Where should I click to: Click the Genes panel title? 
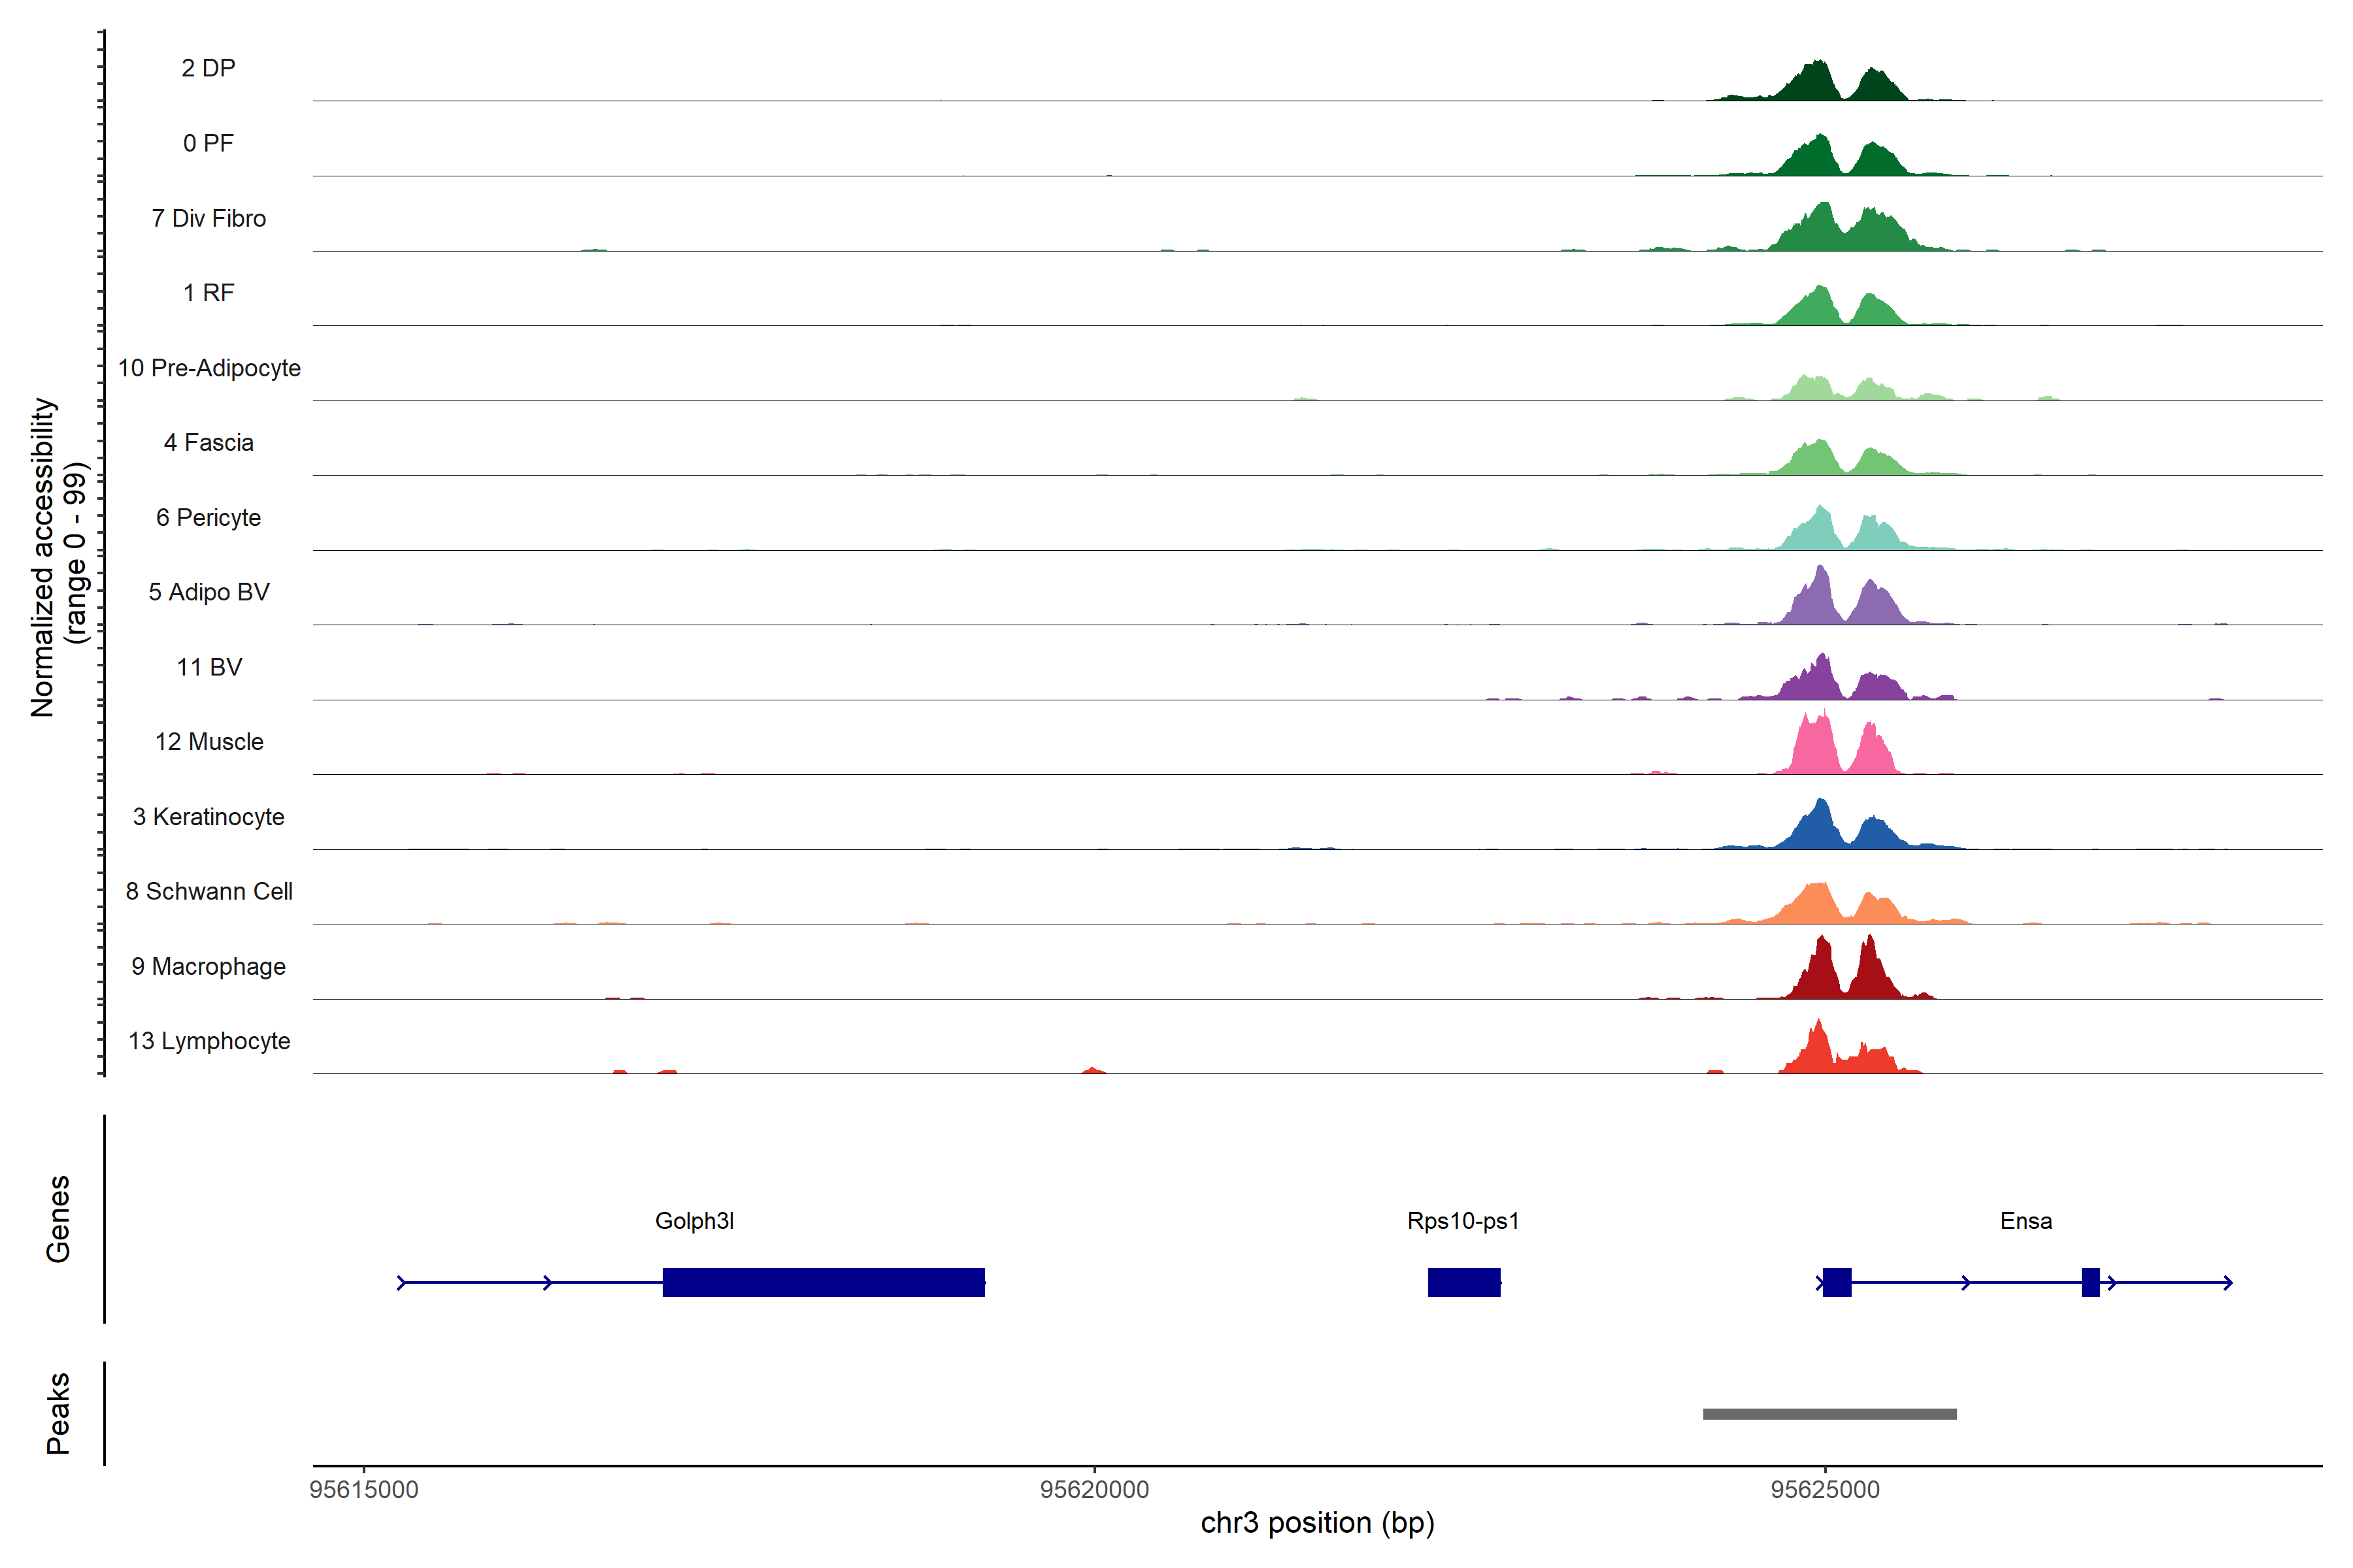[58, 1219]
